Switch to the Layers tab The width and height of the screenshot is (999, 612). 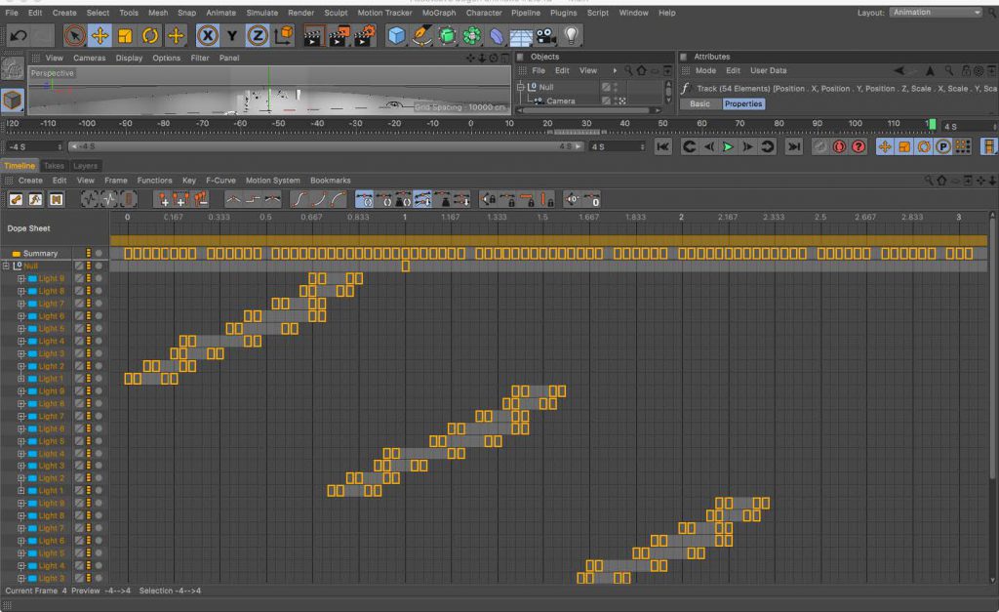(86, 166)
